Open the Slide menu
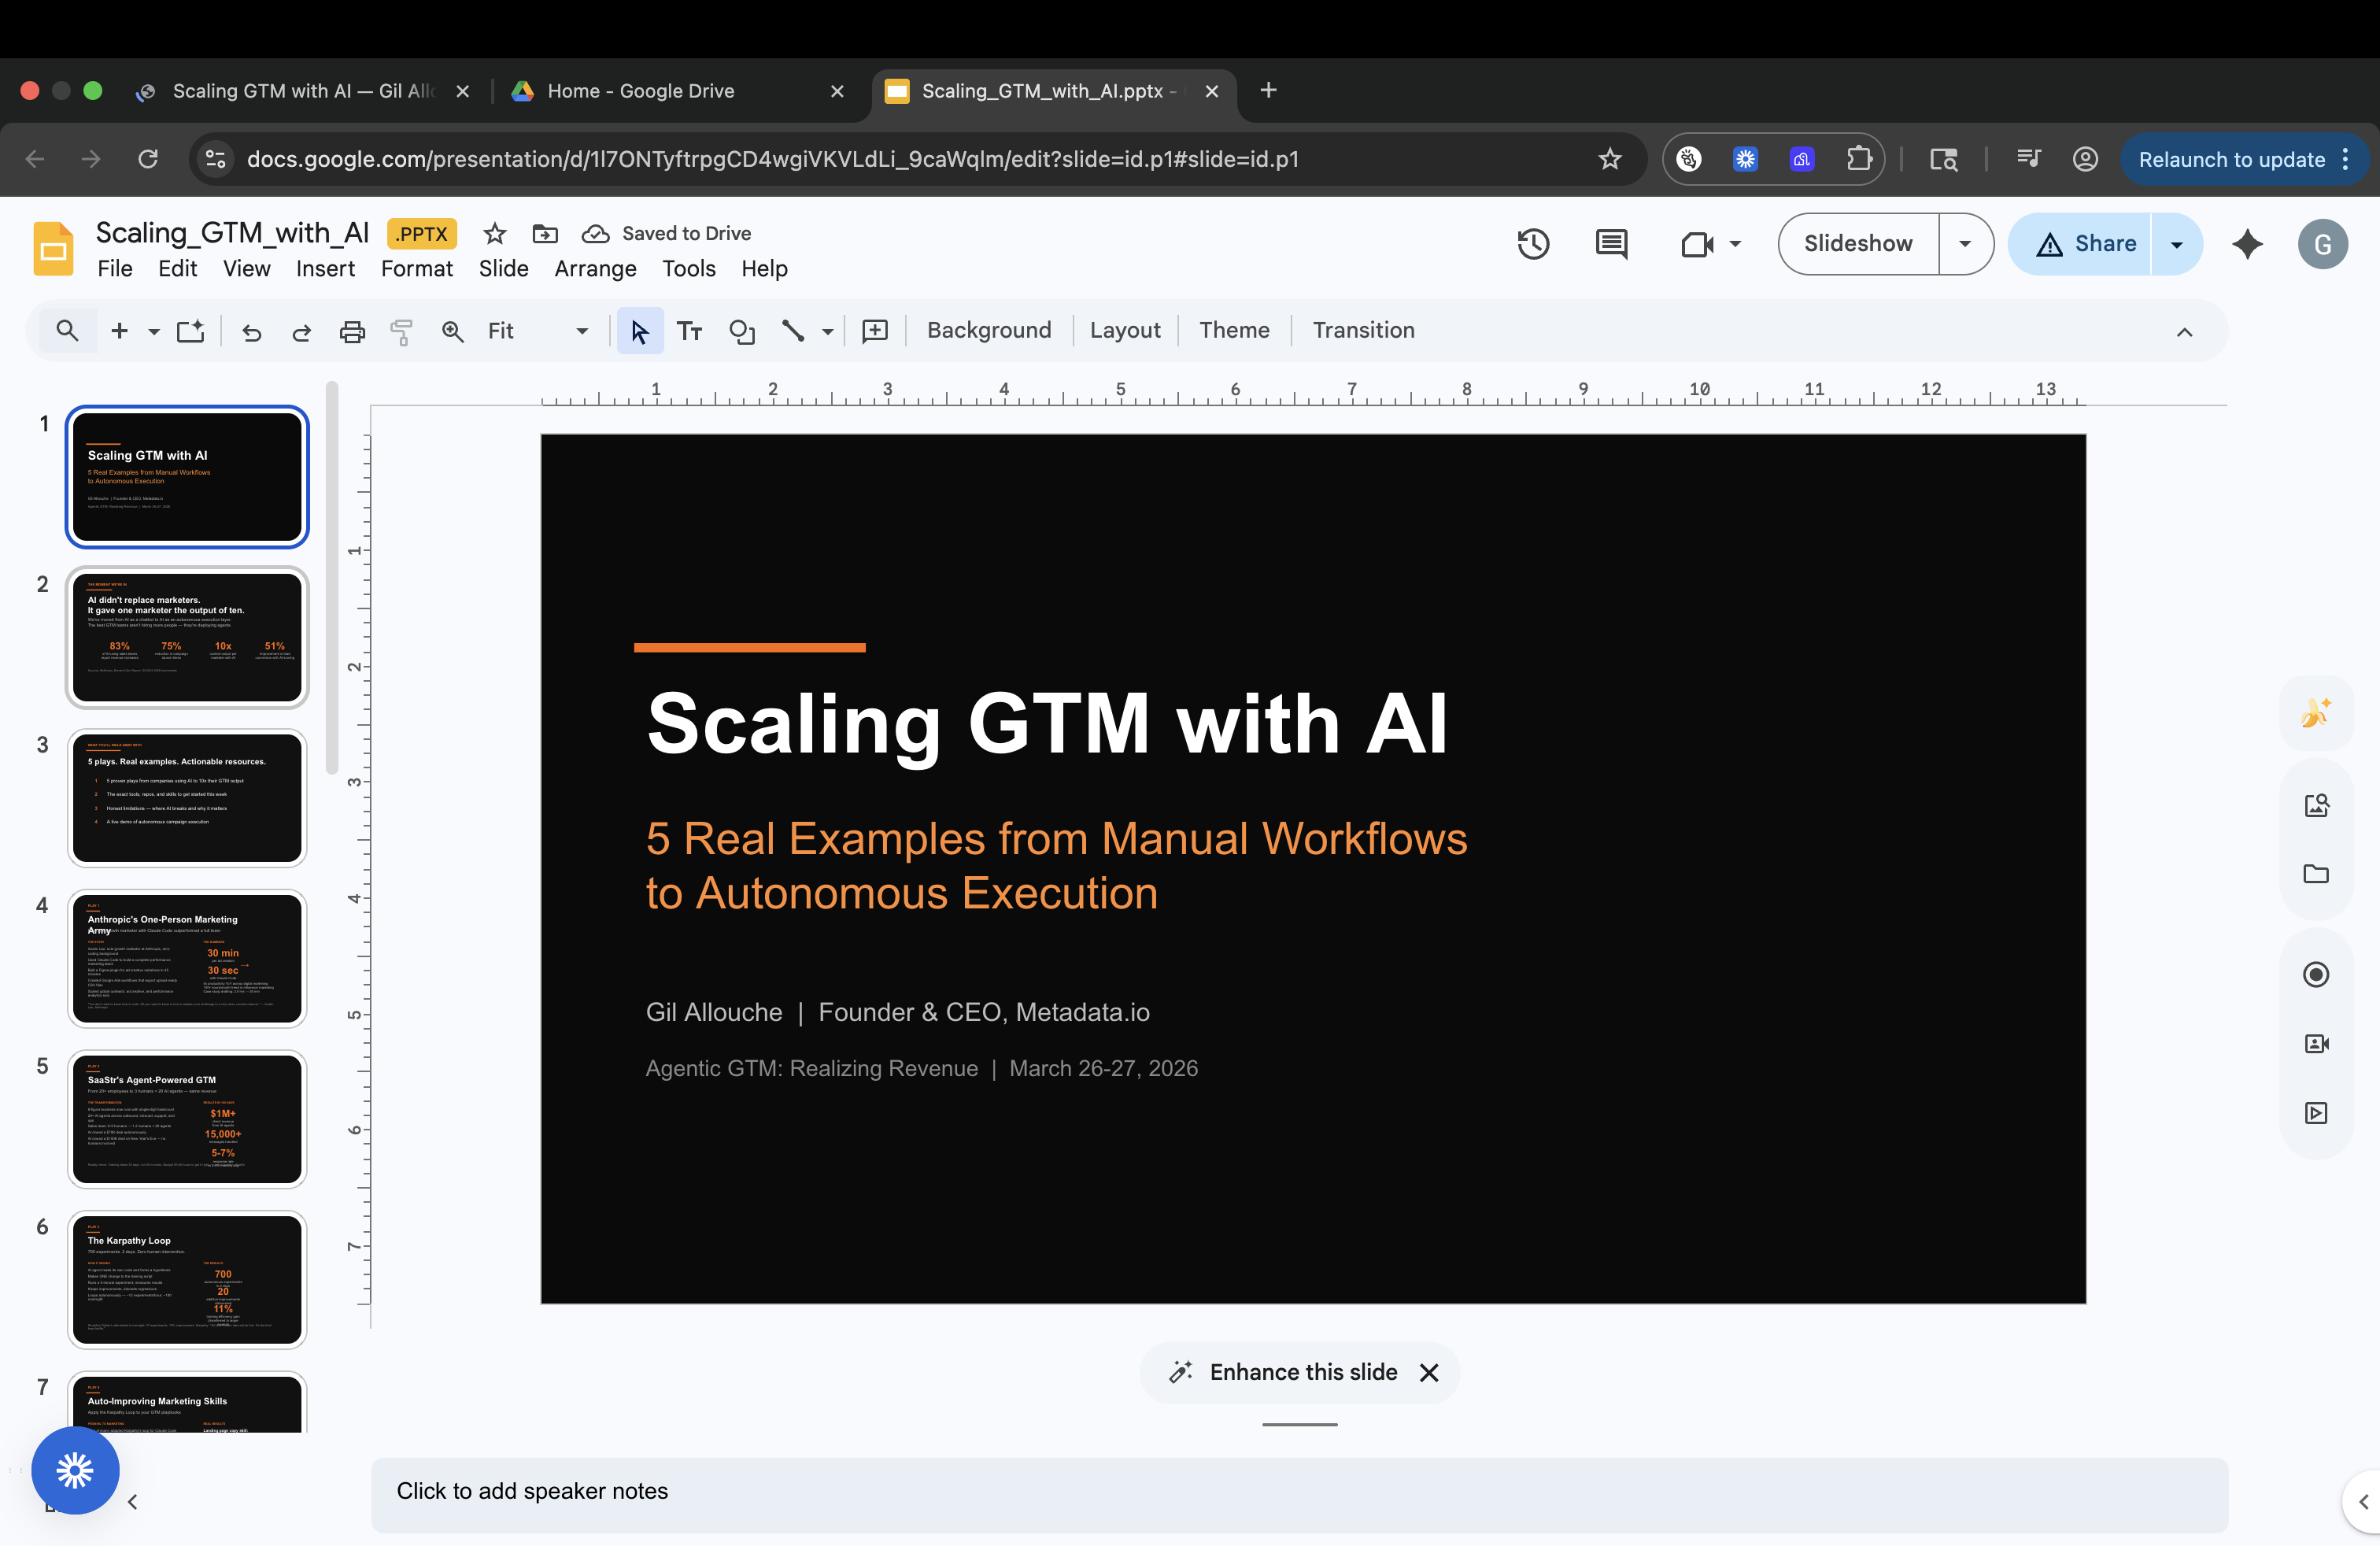This screenshot has width=2380, height=1546. pyautogui.click(x=503, y=268)
